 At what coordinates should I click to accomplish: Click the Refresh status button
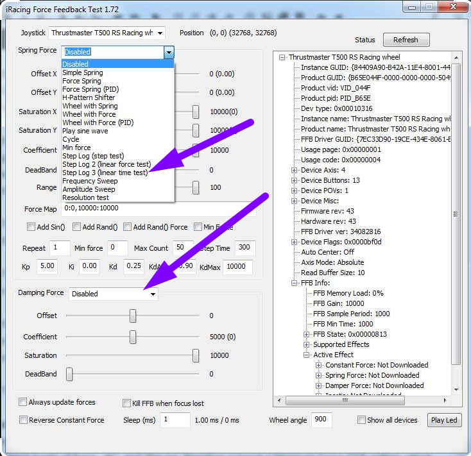(x=406, y=40)
